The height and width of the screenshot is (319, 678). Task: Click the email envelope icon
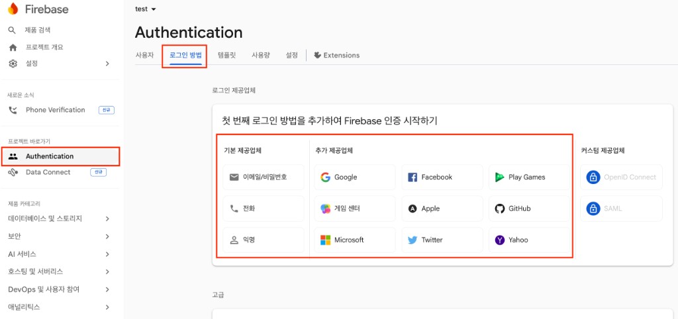[x=234, y=177]
